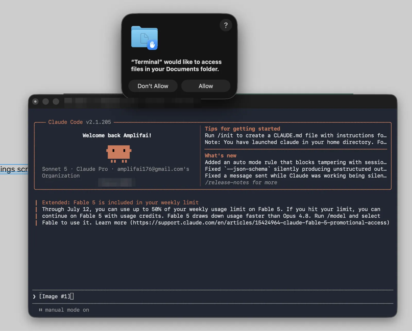Open the support.claude.com Fable 5 promotional link
Viewport: 412px width, 331px height.
pos(260,223)
